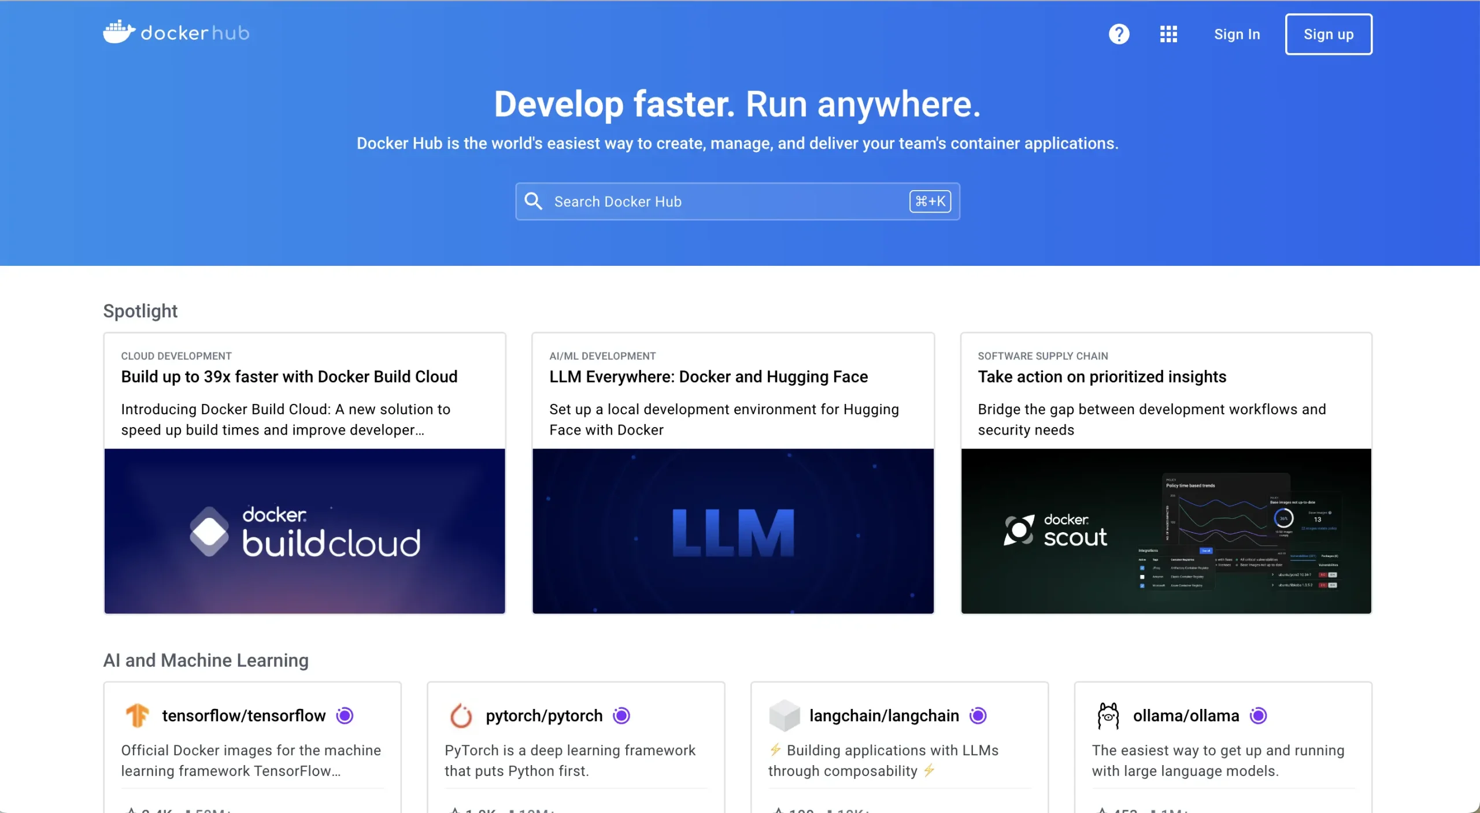Click the CLOUD DEVELOPMENT category label
The width and height of the screenshot is (1480, 813).
point(176,356)
